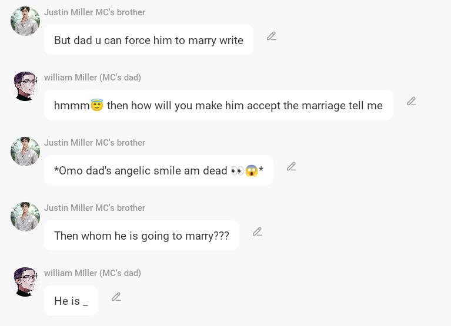Image resolution: width=451 pixels, height=326 pixels.
Task: Click Justin Miller name above "Then whom" bubble
Action: coord(95,208)
